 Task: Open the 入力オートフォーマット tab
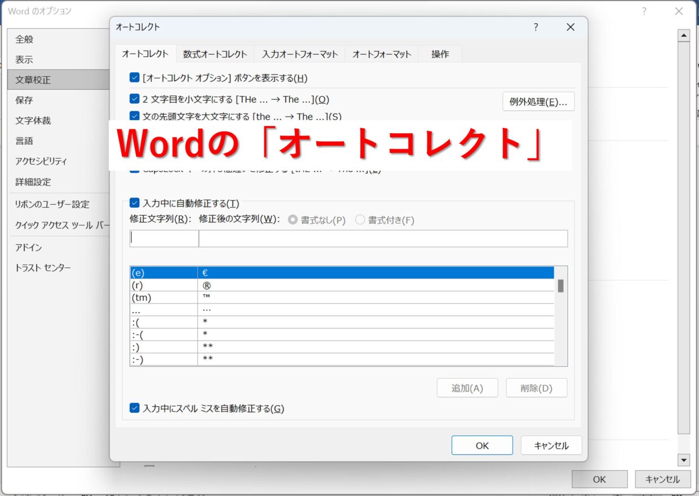300,54
